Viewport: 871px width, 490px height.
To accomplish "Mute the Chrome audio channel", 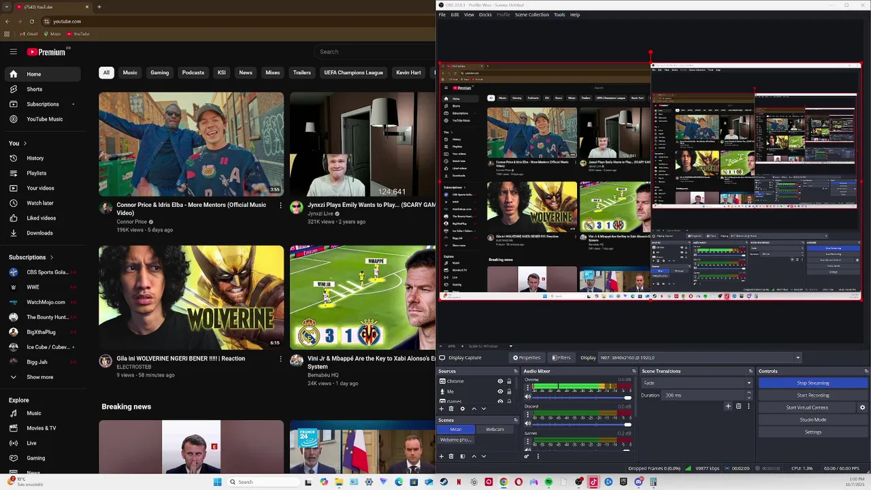I will coord(527,397).
